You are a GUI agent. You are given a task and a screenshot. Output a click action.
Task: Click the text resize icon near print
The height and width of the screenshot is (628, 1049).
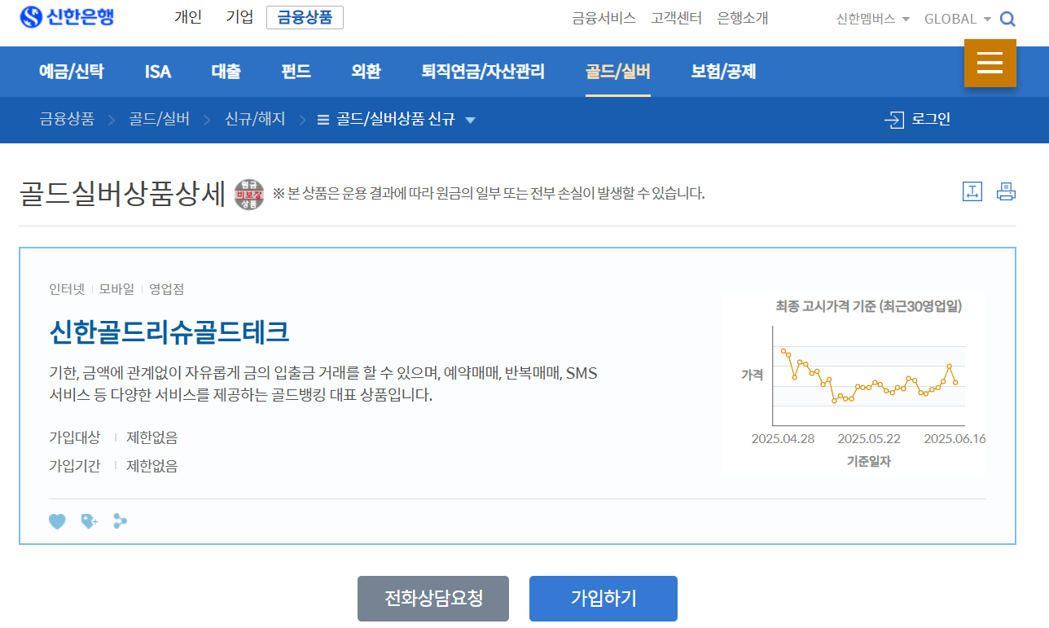[971, 191]
